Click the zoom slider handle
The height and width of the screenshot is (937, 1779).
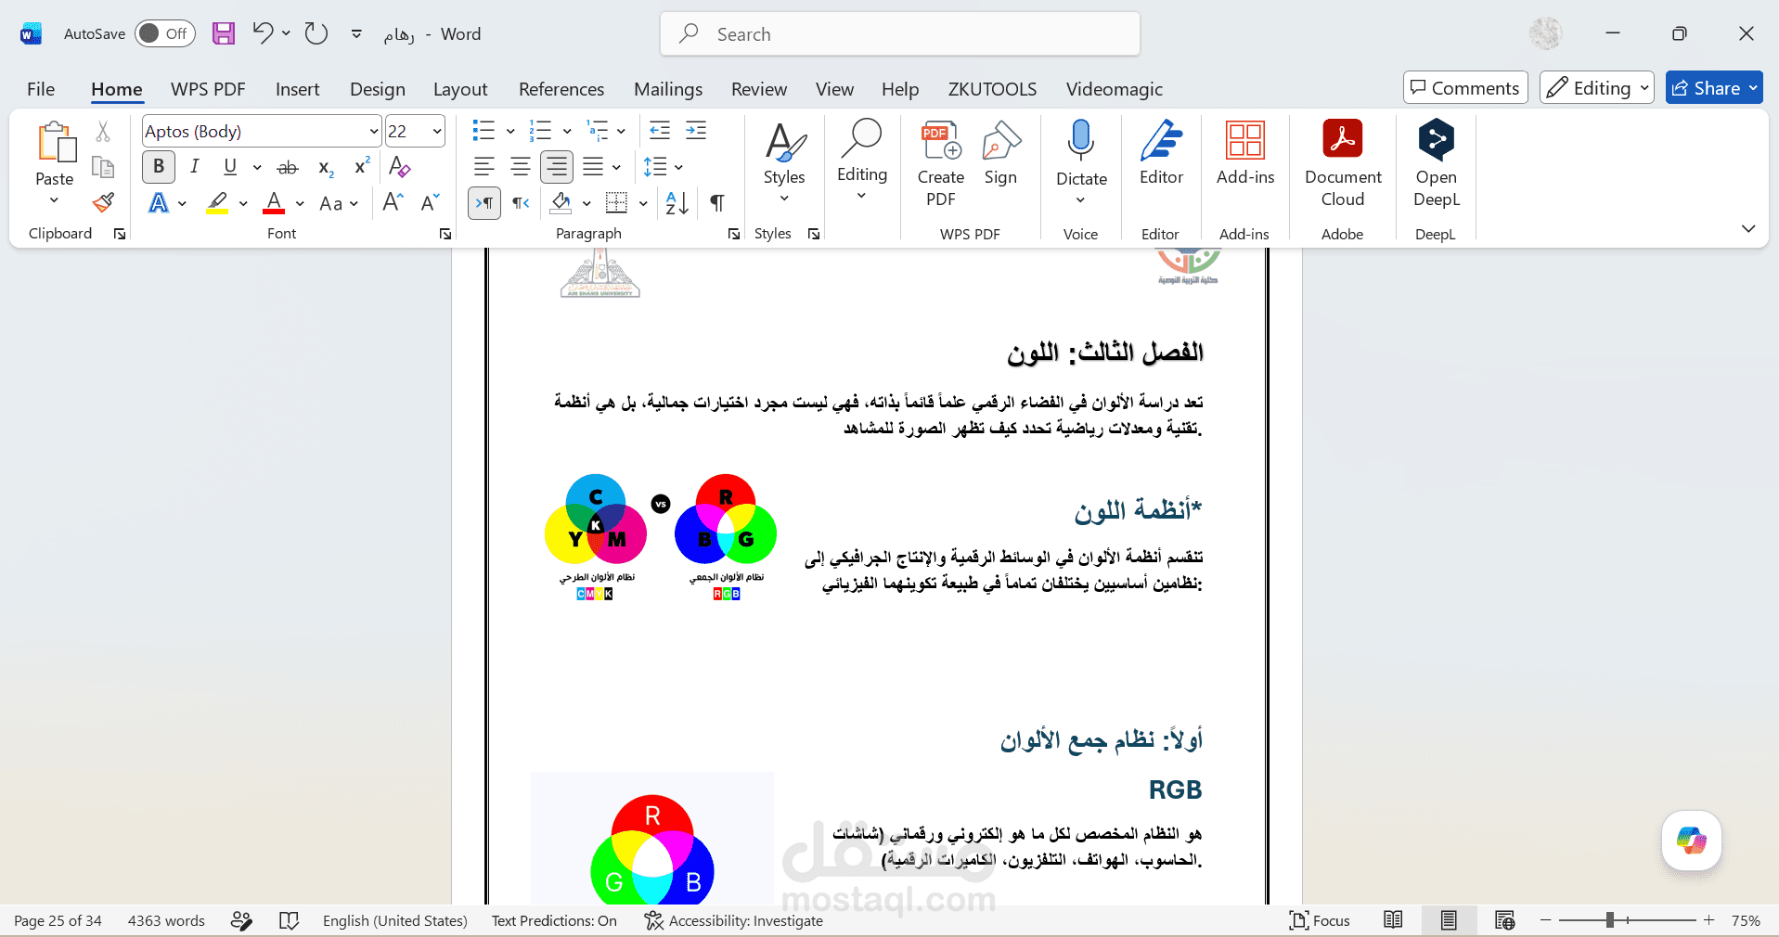click(x=1610, y=920)
